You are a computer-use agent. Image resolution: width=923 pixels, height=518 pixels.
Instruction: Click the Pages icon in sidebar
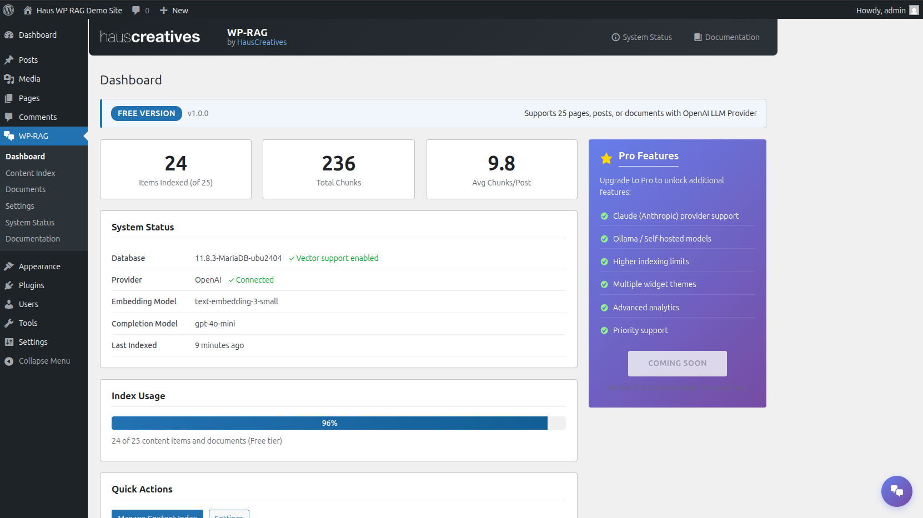[9, 98]
